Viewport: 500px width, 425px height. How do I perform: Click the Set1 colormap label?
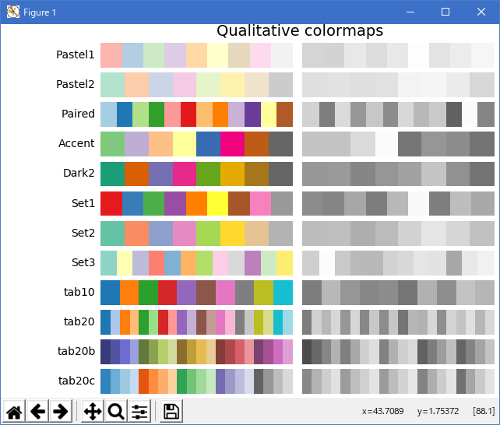click(x=83, y=203)
